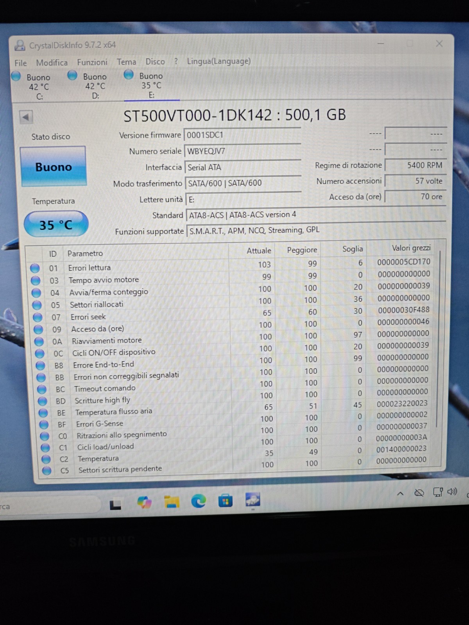The height and width of the screenshot is (625, 469).
Task: Click the status dot for Acceso da (ore) row
Action: point(38,329)
